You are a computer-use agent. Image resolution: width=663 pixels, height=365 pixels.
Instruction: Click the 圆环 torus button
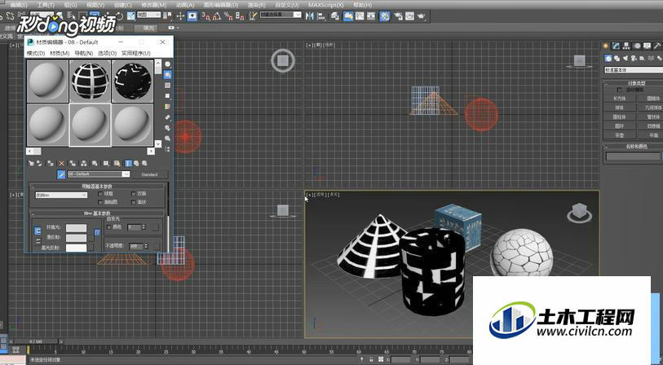tap(620, 126)
